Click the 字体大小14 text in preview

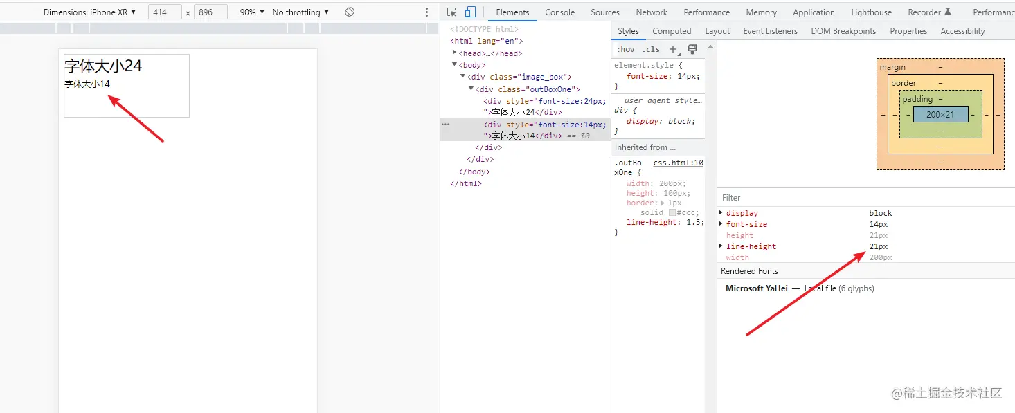[x=87, y=84]
